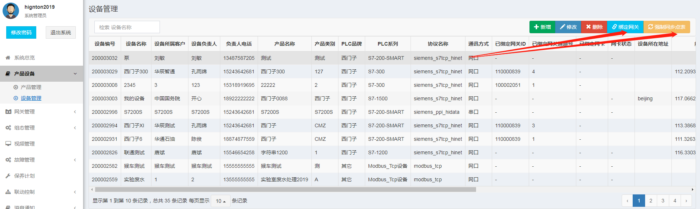This screenshot has width=700, height=209.
Task: Collapse the 产品设备 menu section
Action: [75, 74]
